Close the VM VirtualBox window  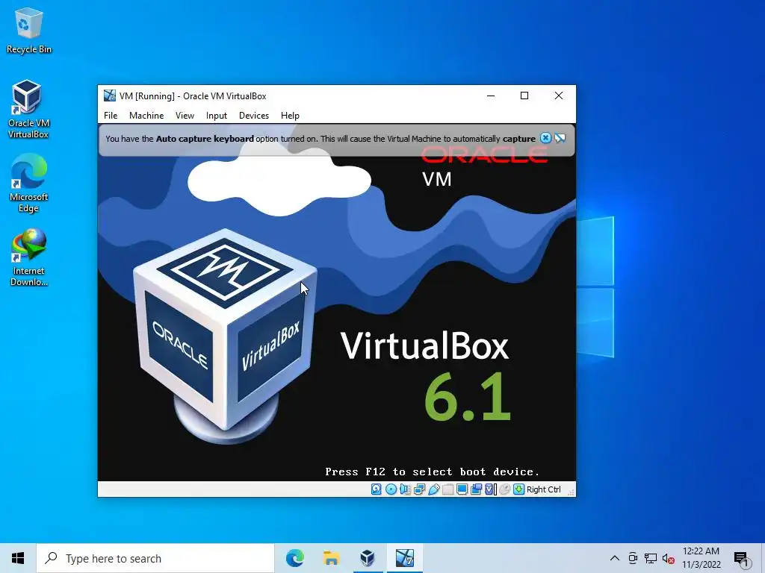[559, 95]
